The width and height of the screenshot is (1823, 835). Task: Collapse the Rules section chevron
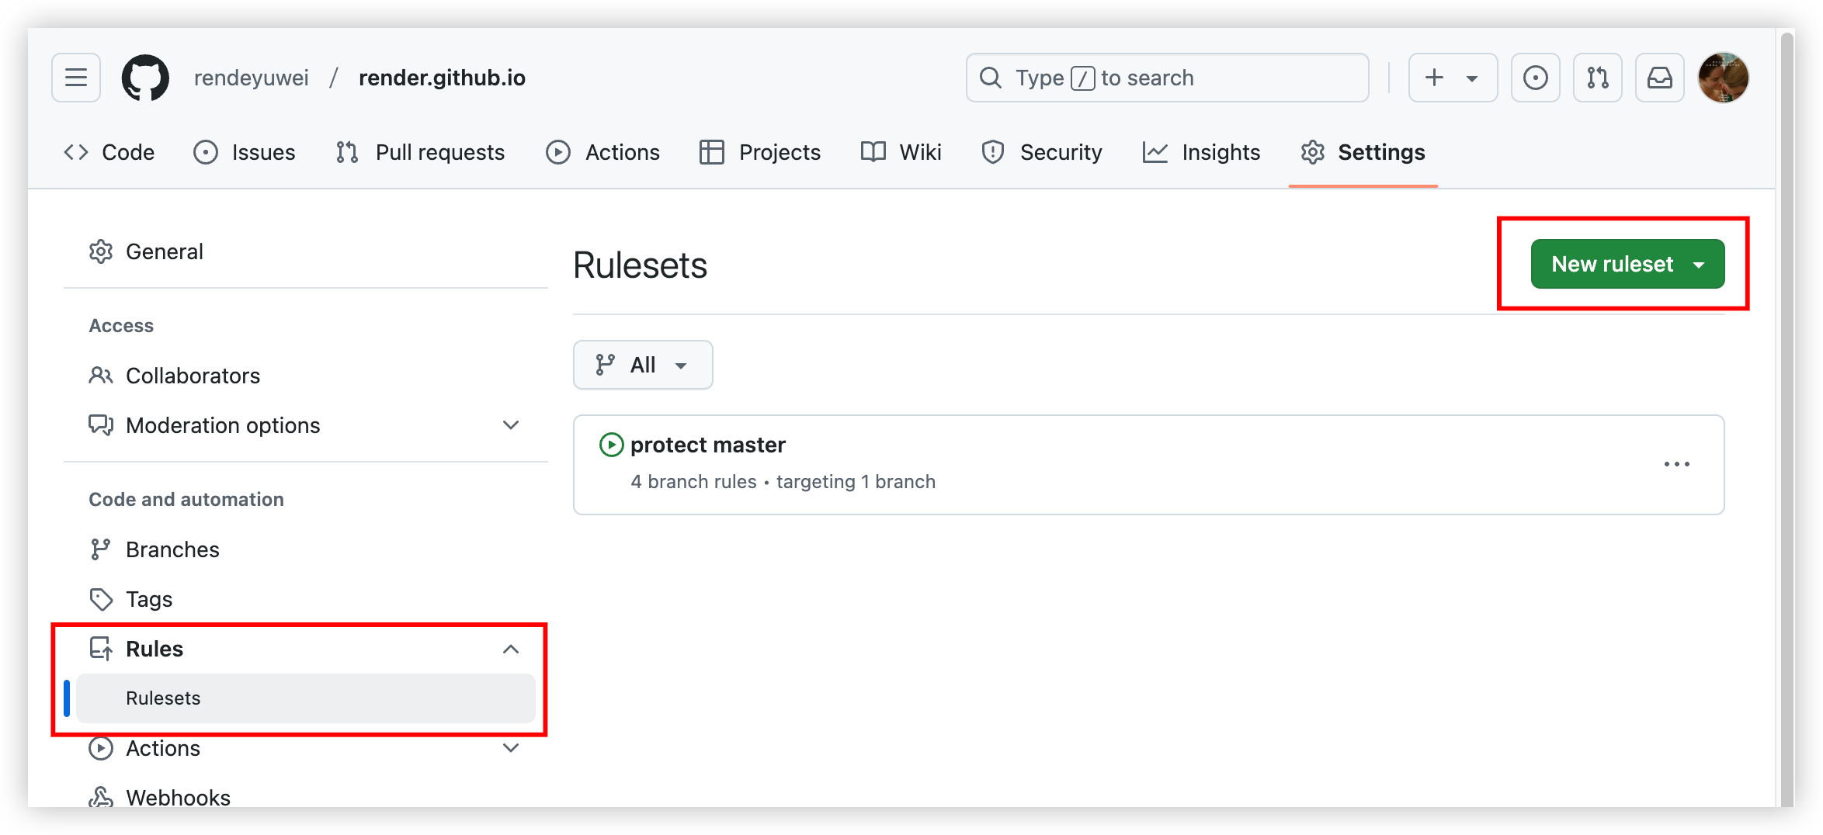[x=510, y=649]
